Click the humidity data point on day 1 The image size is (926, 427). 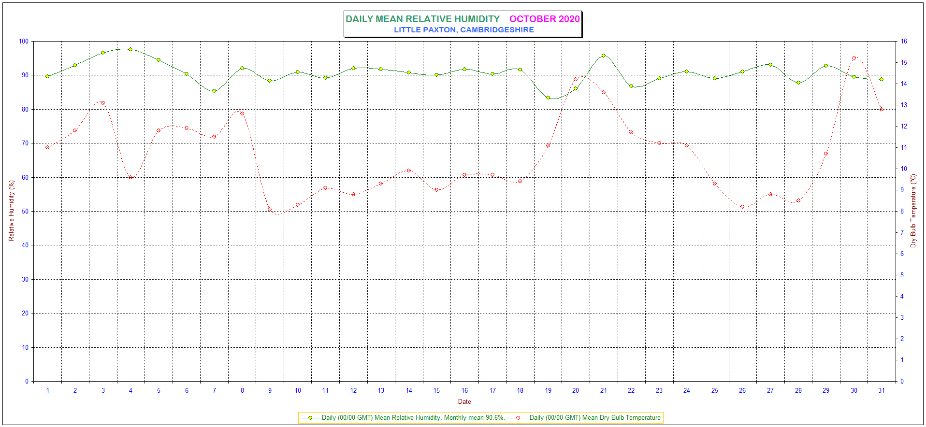47,76
